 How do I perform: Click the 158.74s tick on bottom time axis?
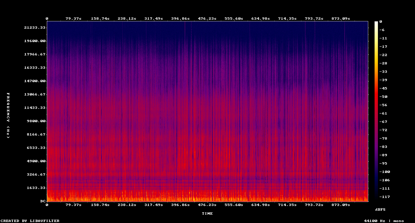click(x=100, y=205)
